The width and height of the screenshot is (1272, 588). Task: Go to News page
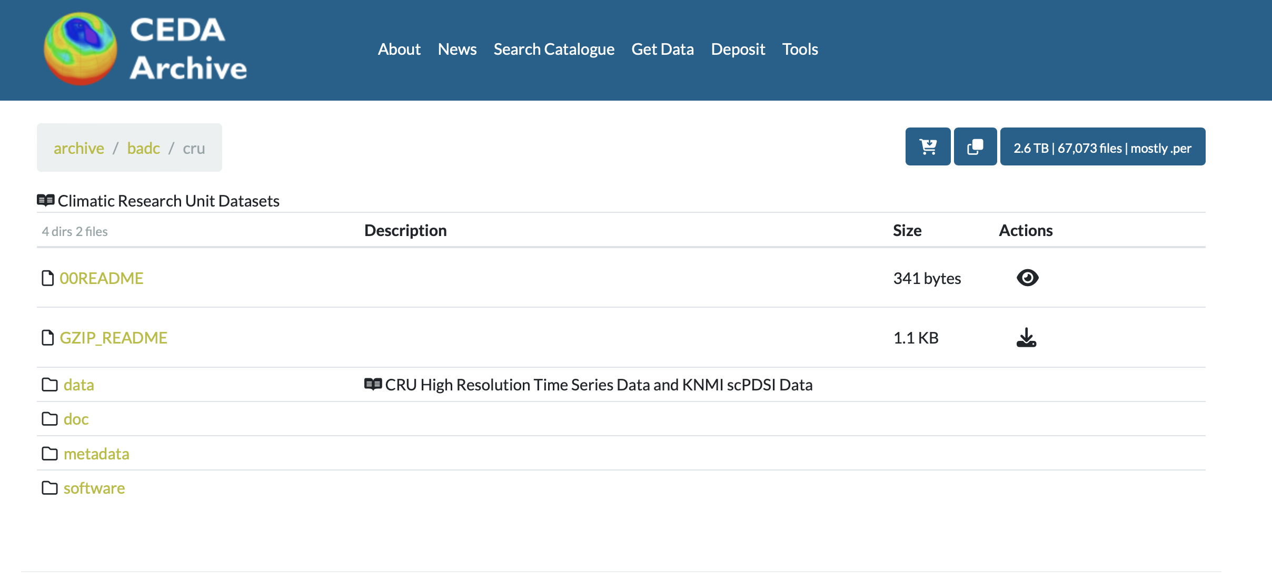tap(457, 50)
